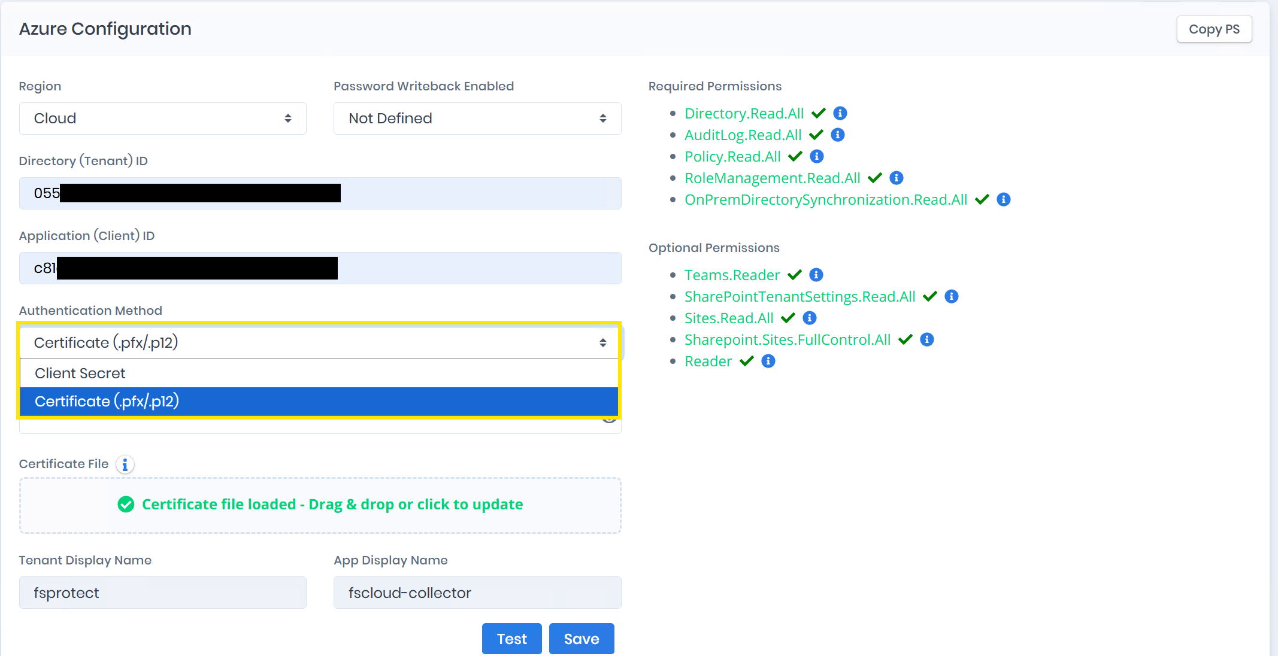Click the Test button
The width and height of the screenshot is (1278, 656).
512,639
